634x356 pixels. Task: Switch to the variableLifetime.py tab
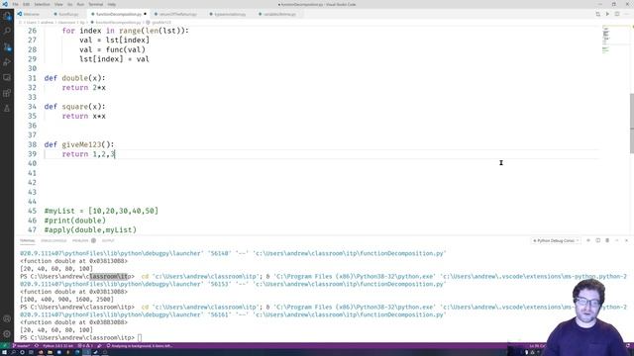click(279, 14)
